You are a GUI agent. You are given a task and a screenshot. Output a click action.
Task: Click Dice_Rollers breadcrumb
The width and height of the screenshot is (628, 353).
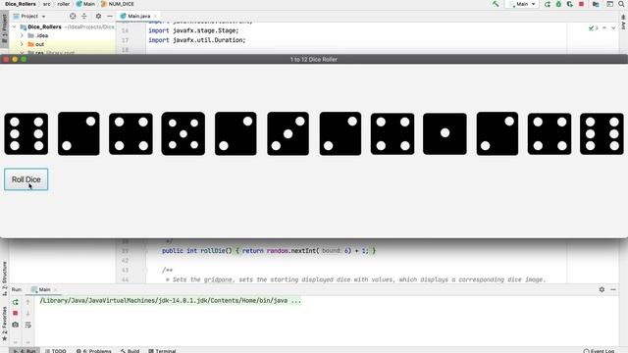(x=21, y=4)
